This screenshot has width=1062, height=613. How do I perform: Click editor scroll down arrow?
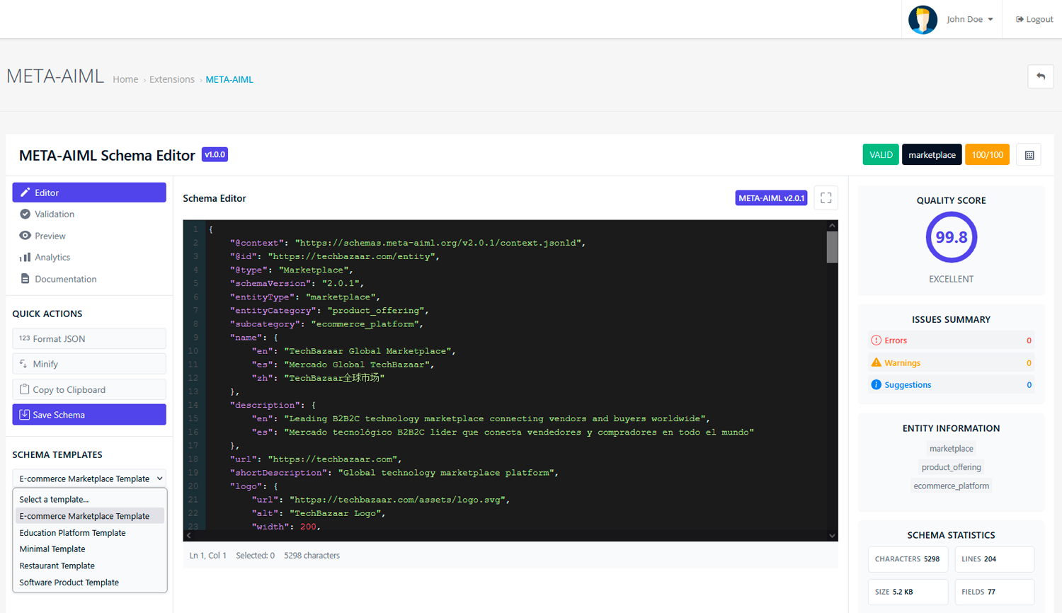click(x=832, y=536)
